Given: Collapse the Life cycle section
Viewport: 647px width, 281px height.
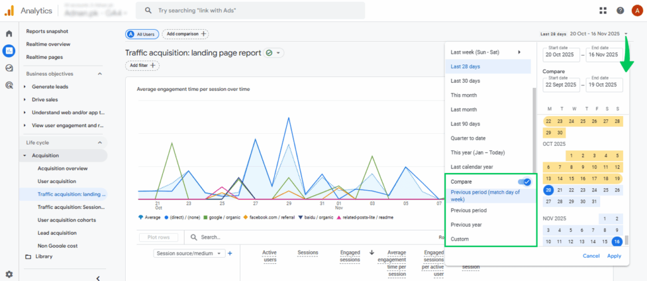Looking at the screenshot, I should tap(99, 143).
